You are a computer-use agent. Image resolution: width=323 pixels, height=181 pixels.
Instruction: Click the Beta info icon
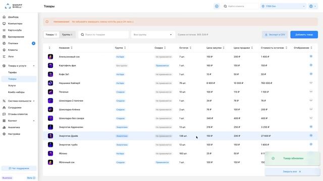click(34, 178)
